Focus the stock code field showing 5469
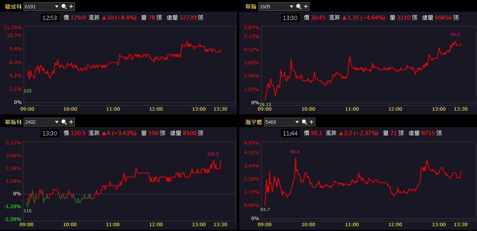 pyautogui.click(x=280, y=122)
